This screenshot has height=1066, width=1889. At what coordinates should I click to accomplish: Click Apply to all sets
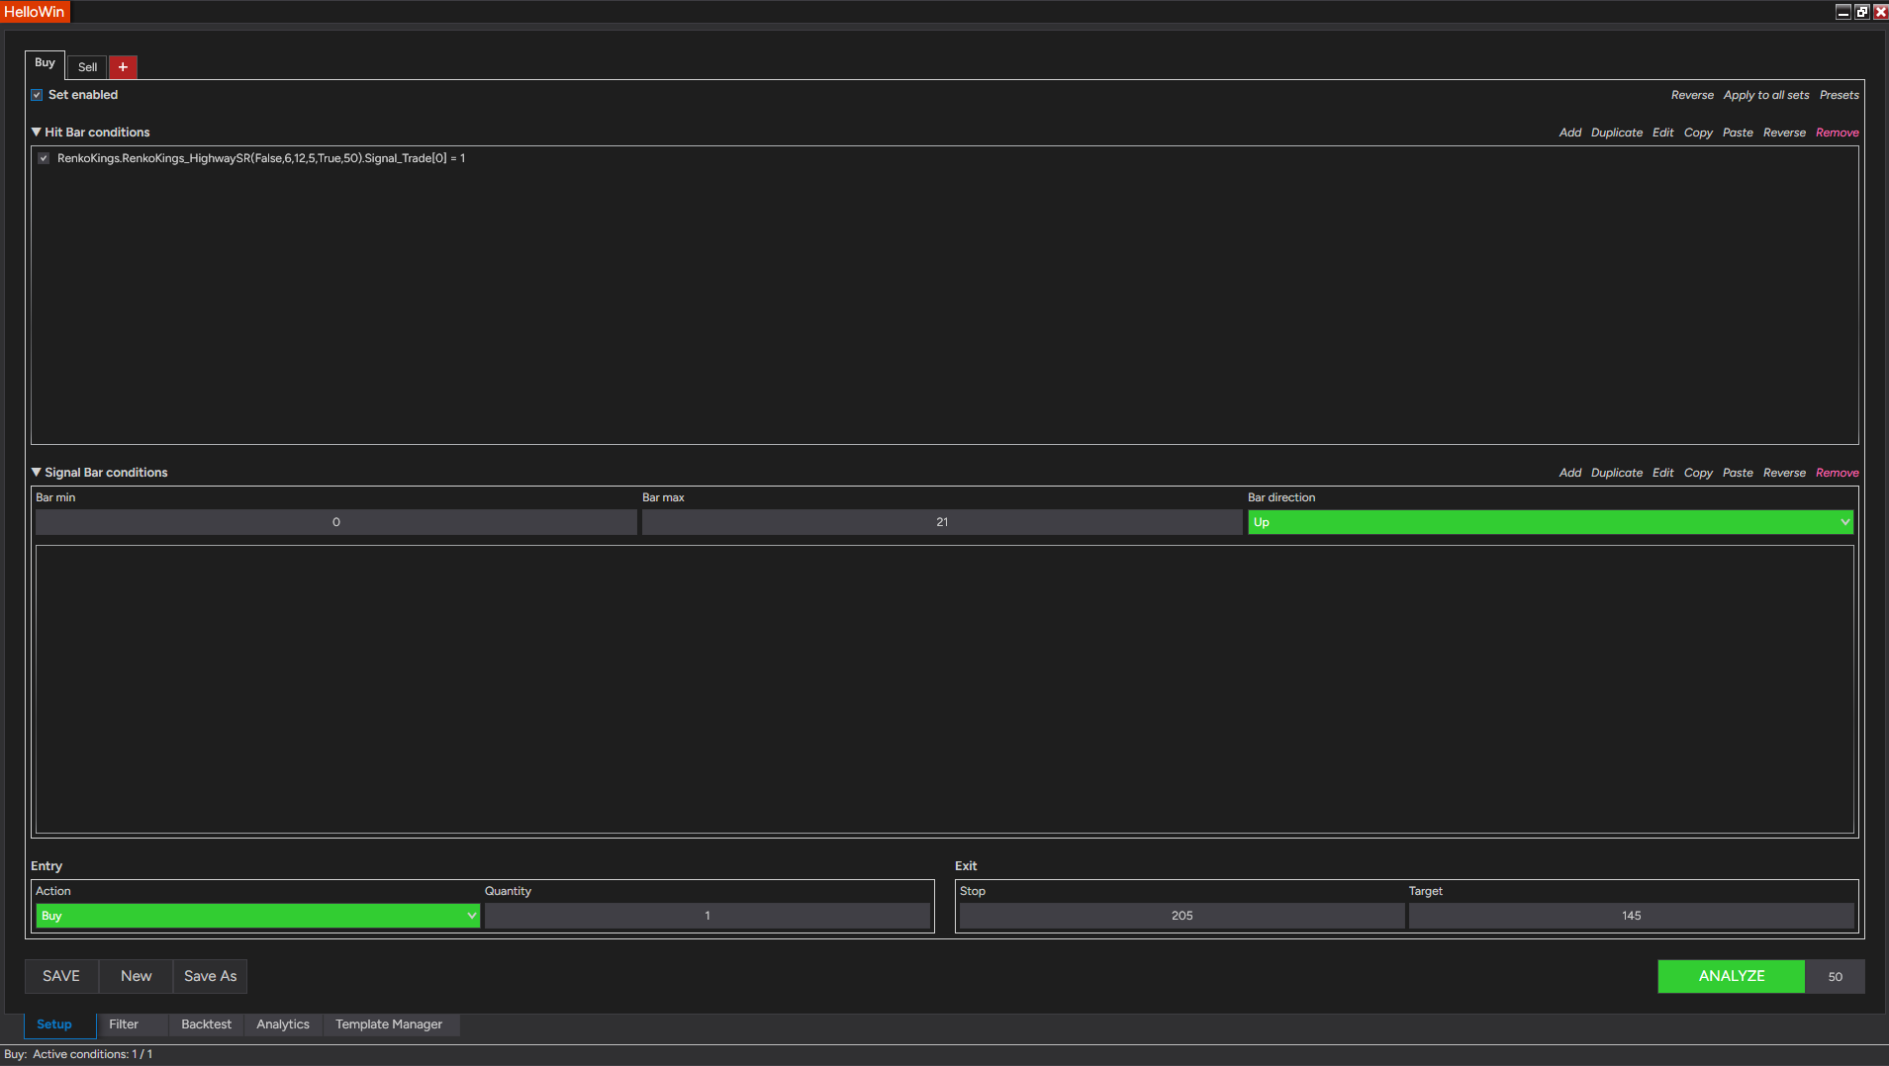[1766, 95]
